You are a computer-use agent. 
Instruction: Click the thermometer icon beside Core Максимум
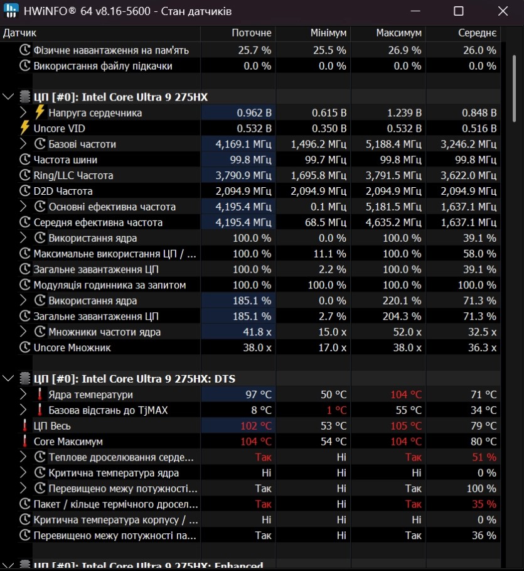coord(25,442)
